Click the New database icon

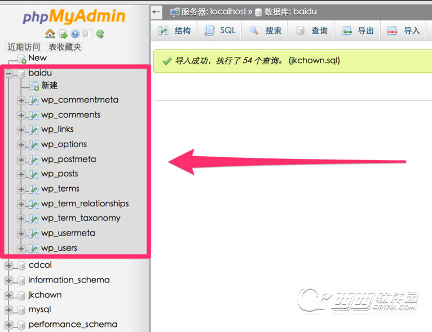(22, 59)
